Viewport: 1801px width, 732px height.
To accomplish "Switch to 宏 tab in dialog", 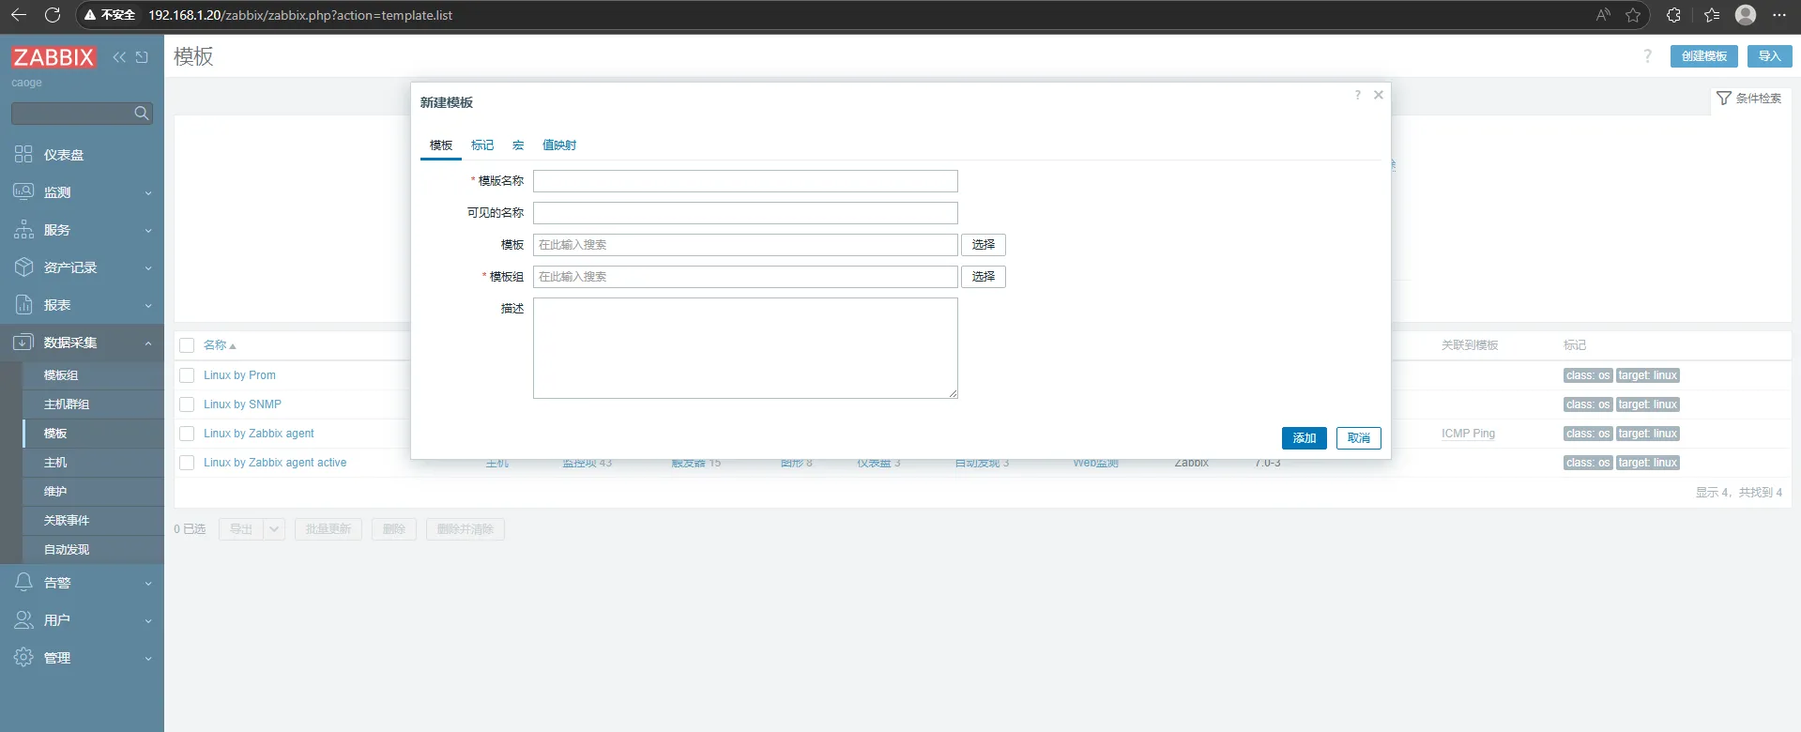I will tap(518, 145).
